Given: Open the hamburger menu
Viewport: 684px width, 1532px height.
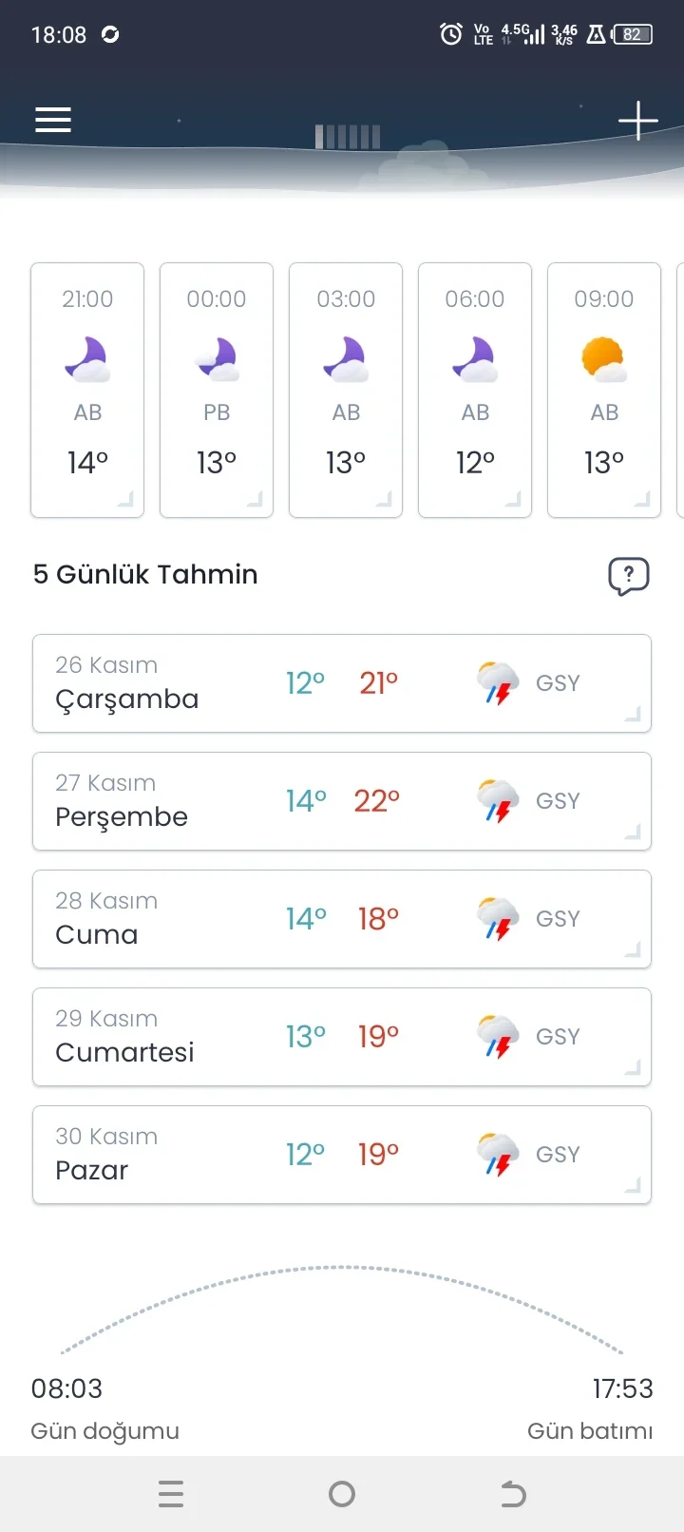Looking at the screenshot, I should pyautogui.click(x=53, y=120).
